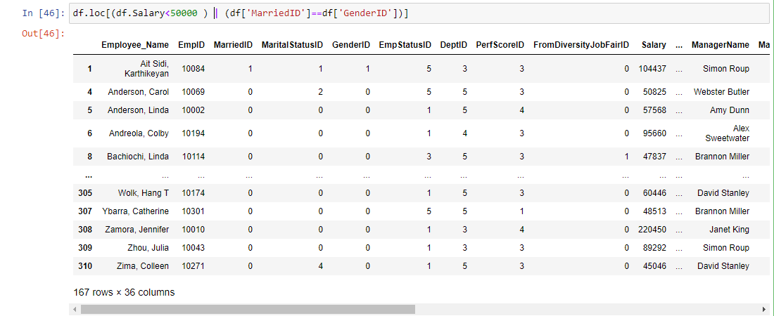774x316 pixels.
Task: Select the name Ait Sidi, Karthikeyan
Action: coord(147,69)
